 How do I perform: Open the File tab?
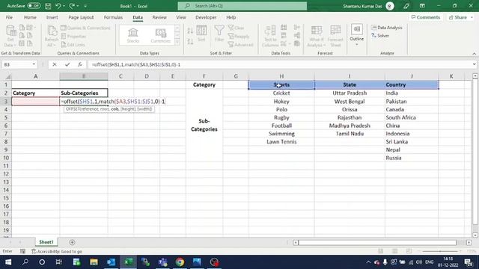click(x=9, y=17)
